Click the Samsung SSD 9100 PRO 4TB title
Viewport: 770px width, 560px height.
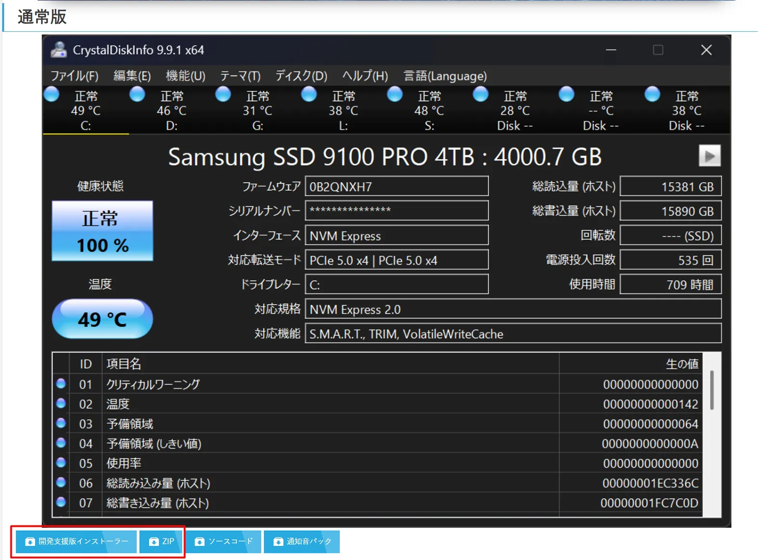click(x=385, y=157)
